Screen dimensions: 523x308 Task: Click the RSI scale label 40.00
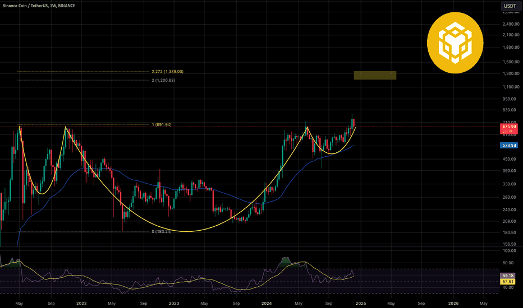508,287
